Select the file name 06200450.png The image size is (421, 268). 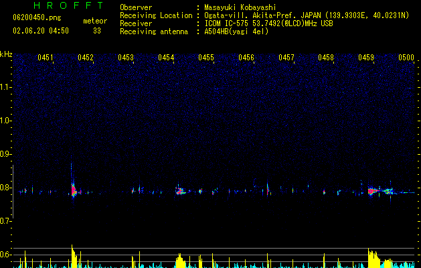click(x=37, y=17)
